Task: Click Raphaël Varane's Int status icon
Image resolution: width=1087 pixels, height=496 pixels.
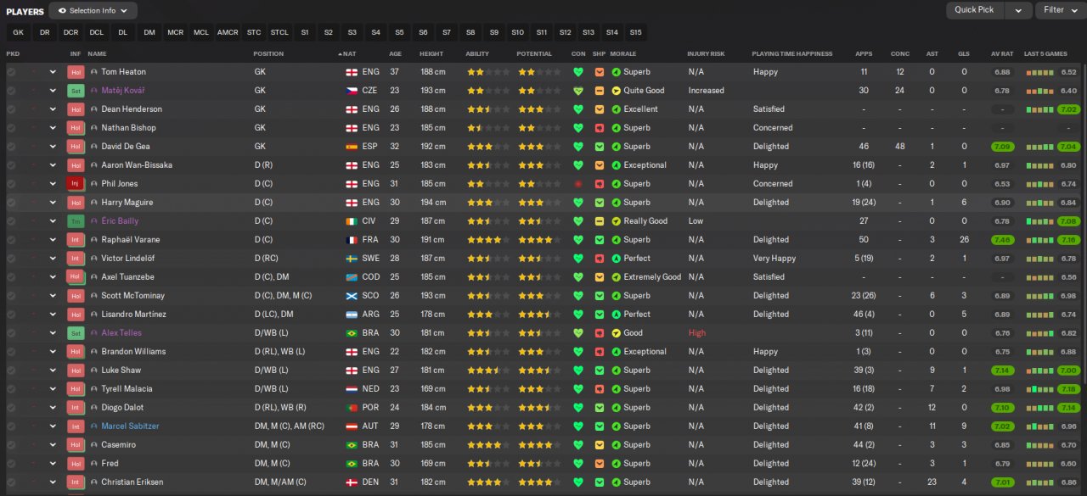Action: [75, 240]
